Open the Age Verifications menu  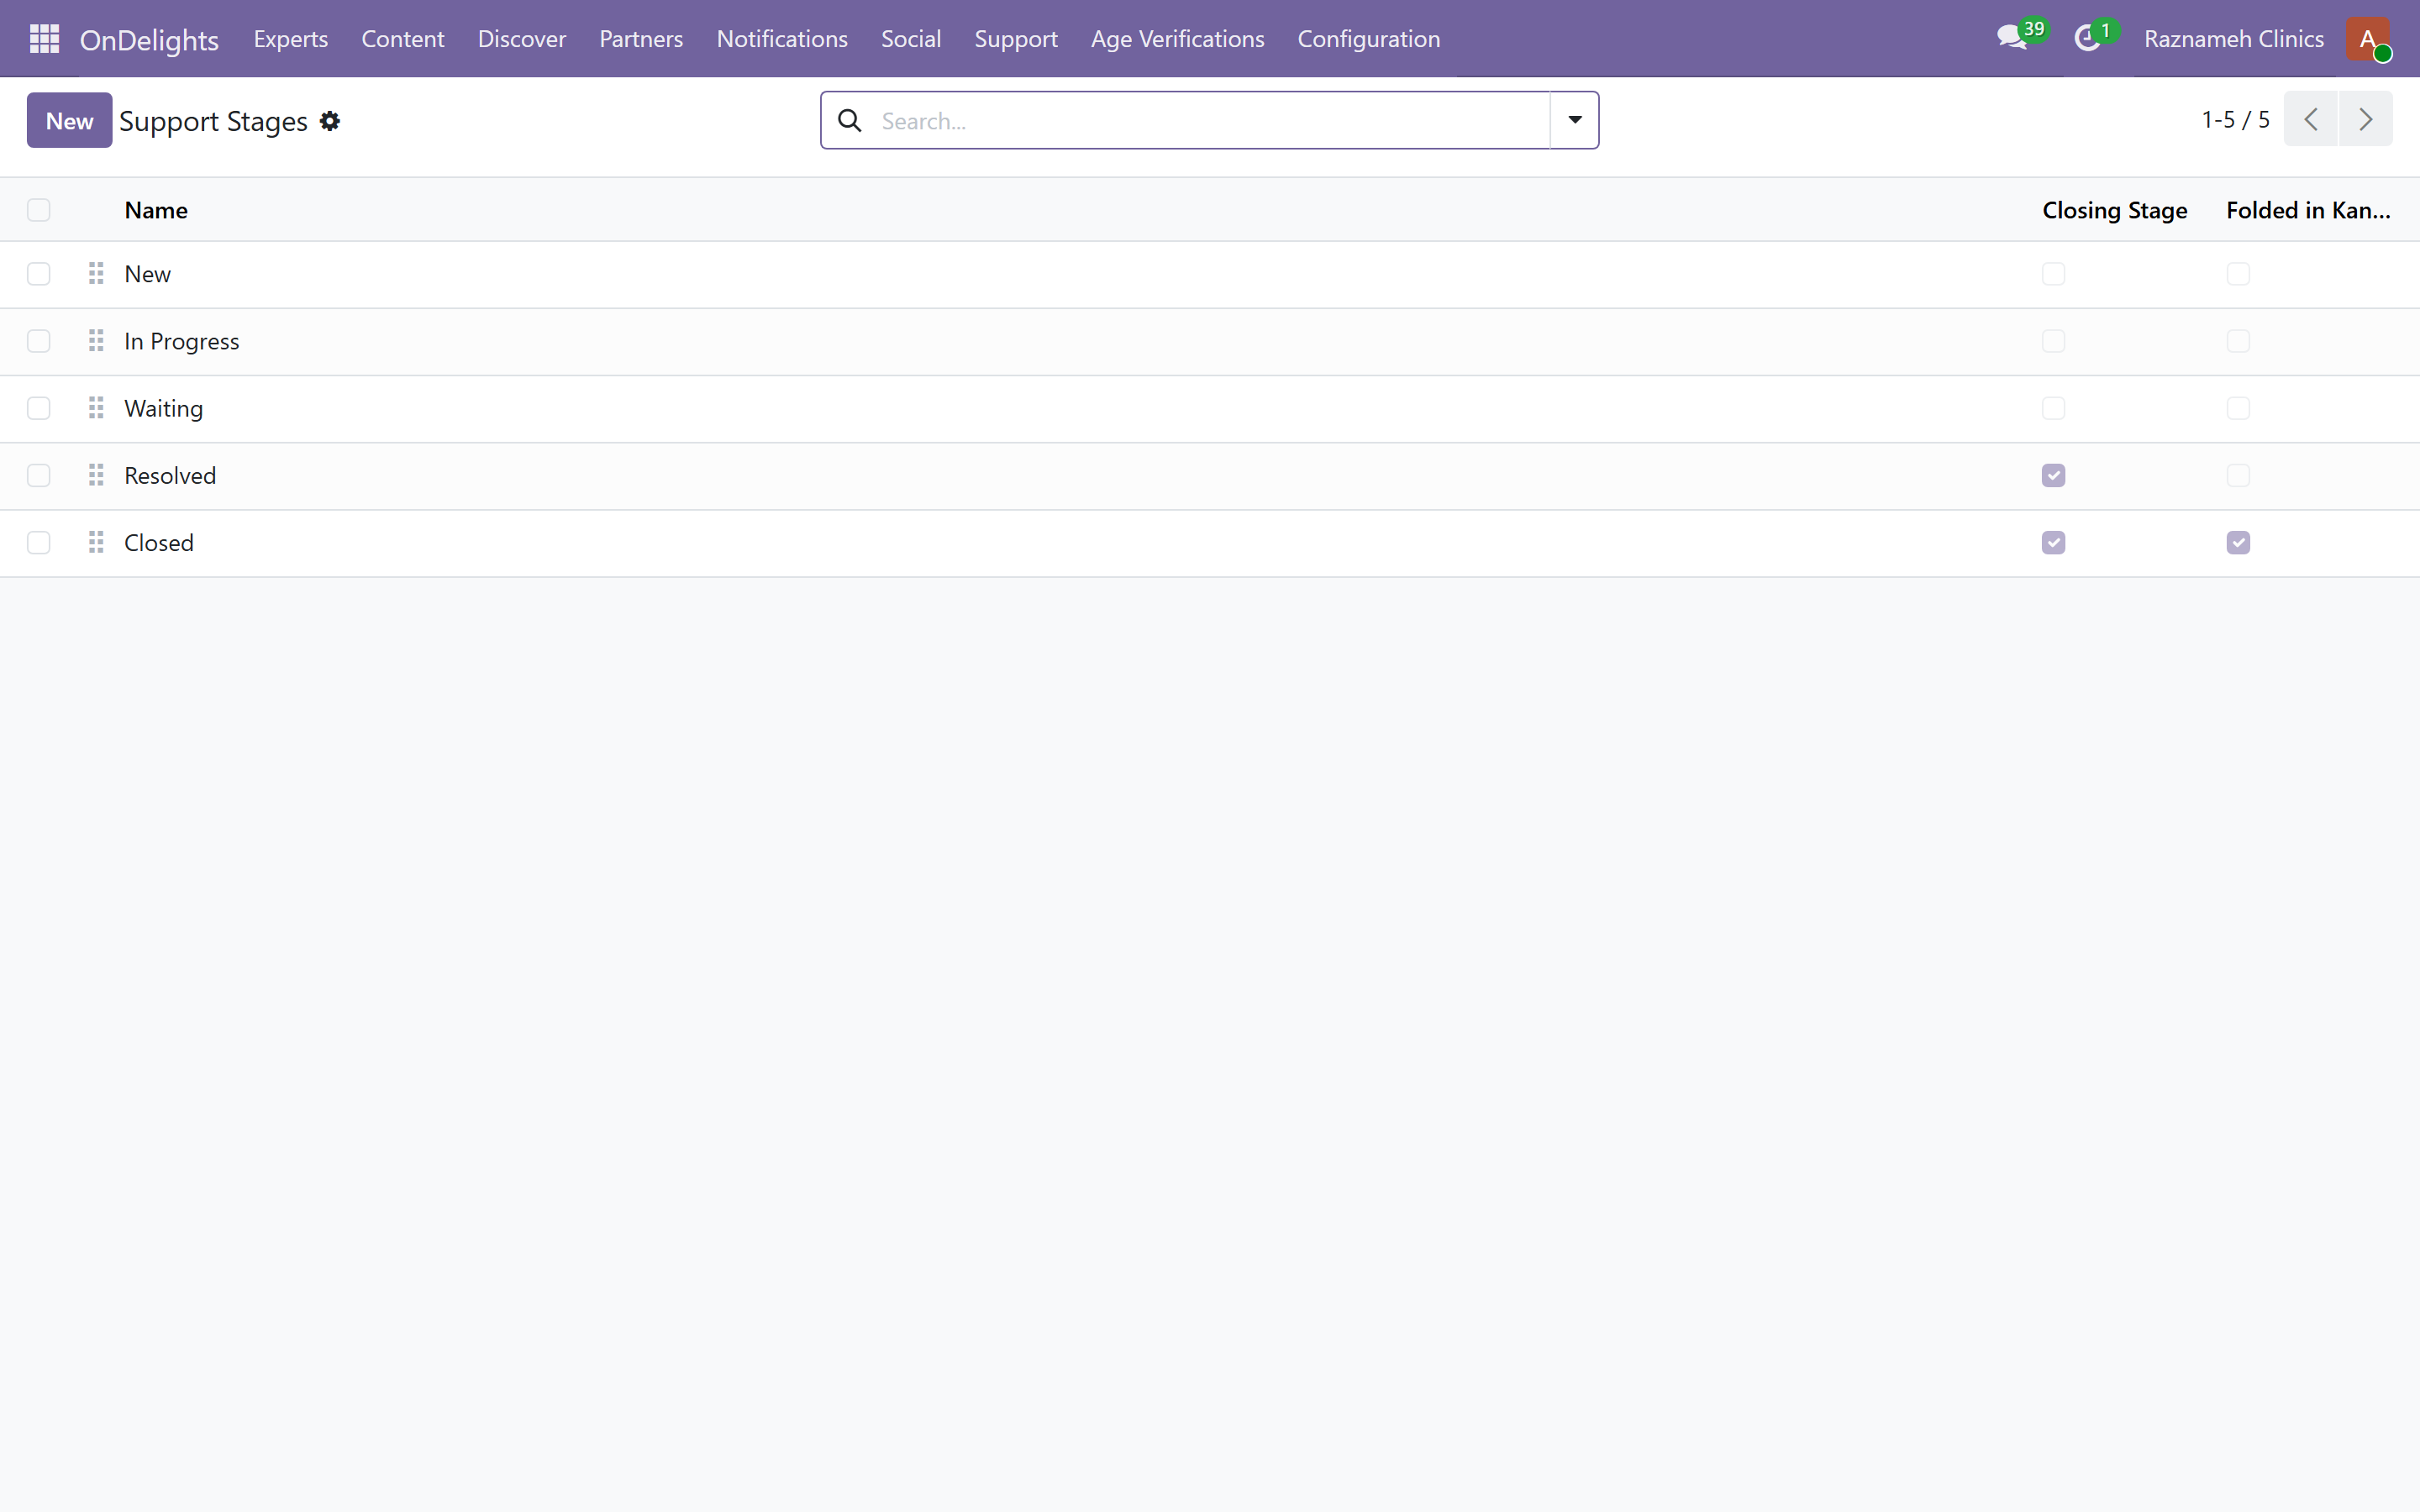coord(1178,39)
